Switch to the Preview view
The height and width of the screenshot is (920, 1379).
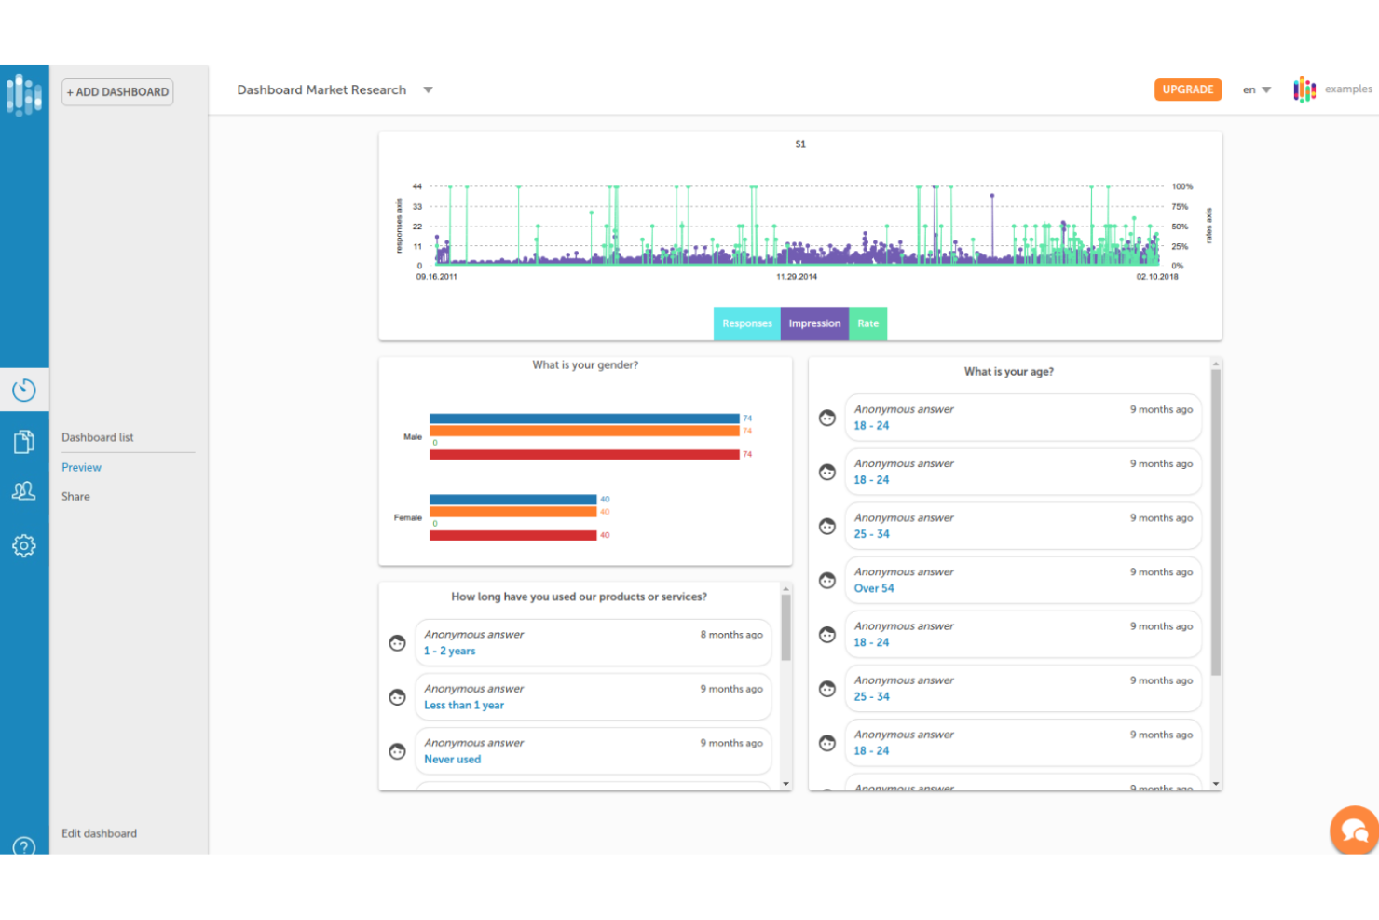coord(81,467)
